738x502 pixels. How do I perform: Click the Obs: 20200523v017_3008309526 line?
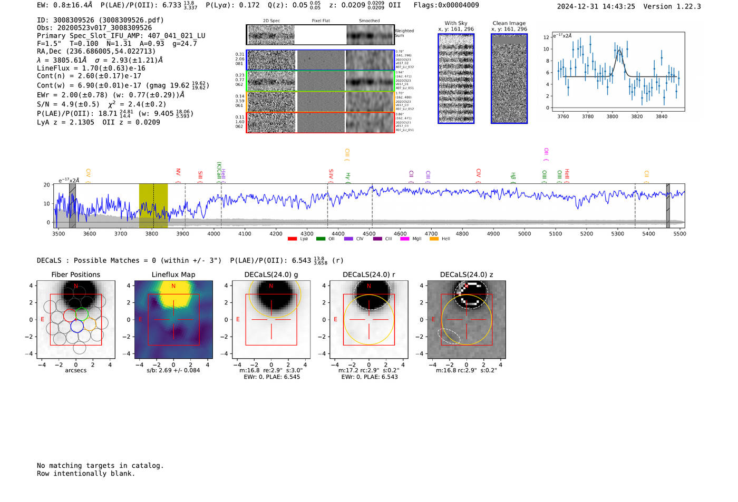point(94,28)
